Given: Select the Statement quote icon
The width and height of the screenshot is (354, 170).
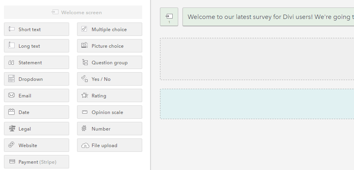Looking at the screenshot, I should [x=11, y=63].
